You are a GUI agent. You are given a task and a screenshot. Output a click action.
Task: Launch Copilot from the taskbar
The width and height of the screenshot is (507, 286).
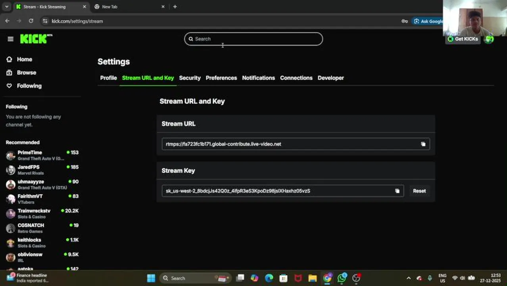pos(254,278)
